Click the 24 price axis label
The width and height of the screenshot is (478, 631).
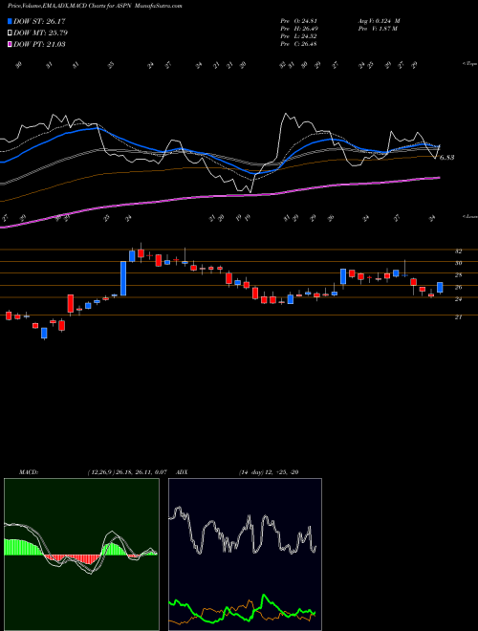pos(458,299)
